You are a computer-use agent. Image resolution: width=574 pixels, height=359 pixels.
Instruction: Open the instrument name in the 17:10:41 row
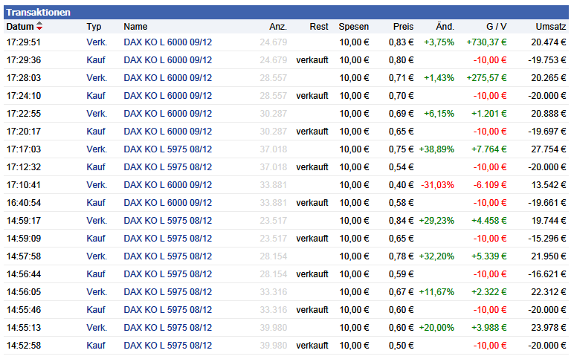coord(167,185)
